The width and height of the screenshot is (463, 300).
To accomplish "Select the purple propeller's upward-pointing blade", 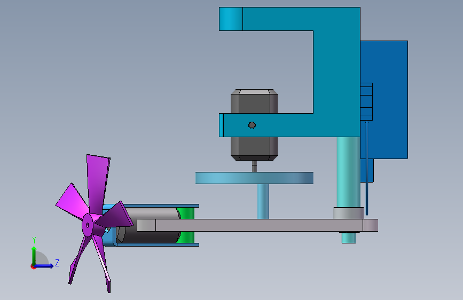I will [x=97, y=183].
